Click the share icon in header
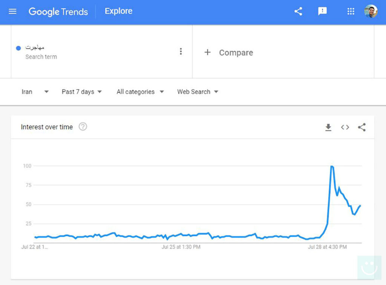The image size is (386, 285). 298,11
